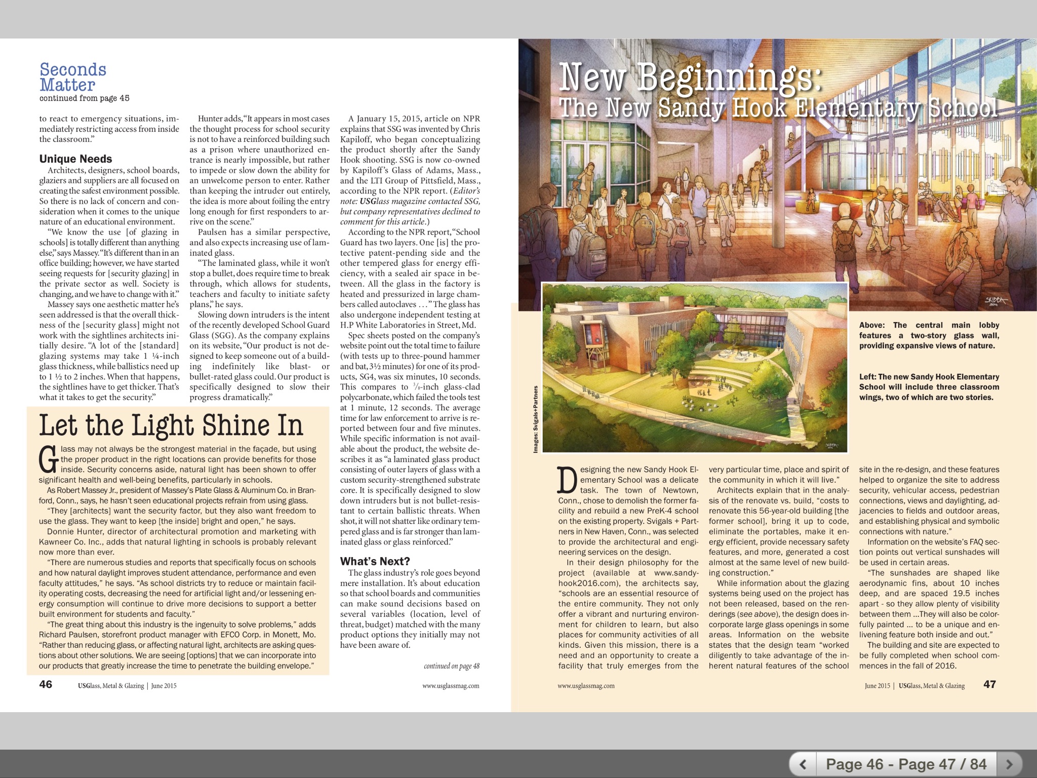The height and width of the screenshot is (778, 1037).
Task: Tap page number 47 in footer
Action: click(x=989, y=684)
